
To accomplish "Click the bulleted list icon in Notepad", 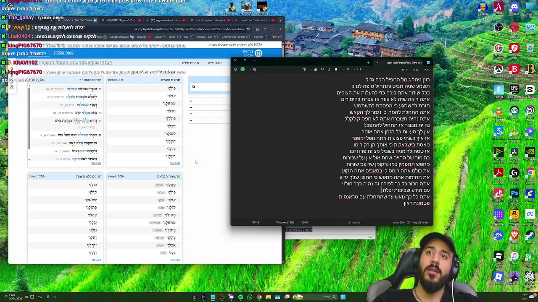I will [347, 69].
